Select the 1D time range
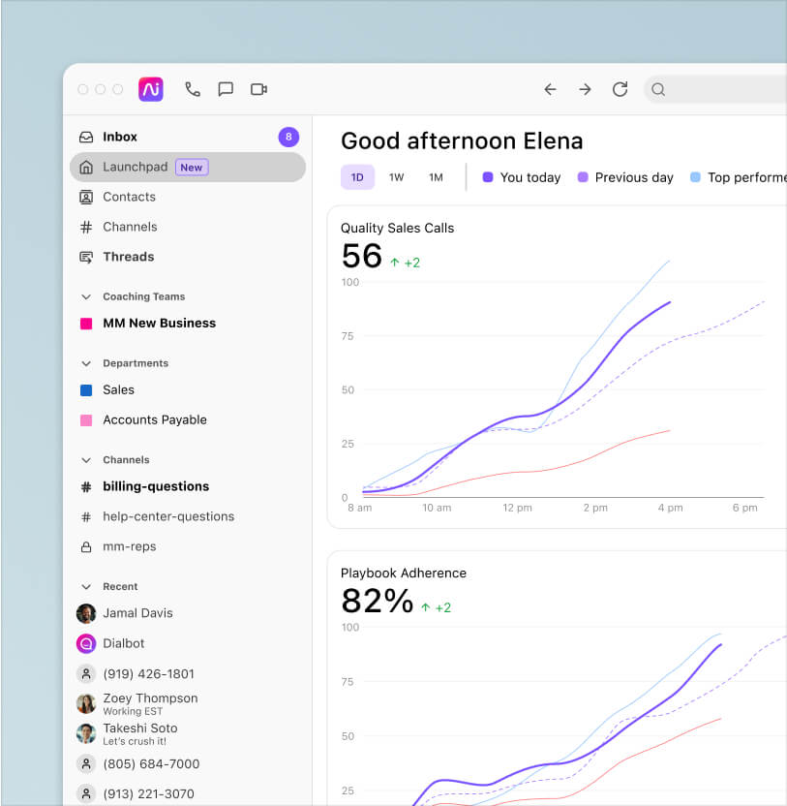 (x=357, y=177)
